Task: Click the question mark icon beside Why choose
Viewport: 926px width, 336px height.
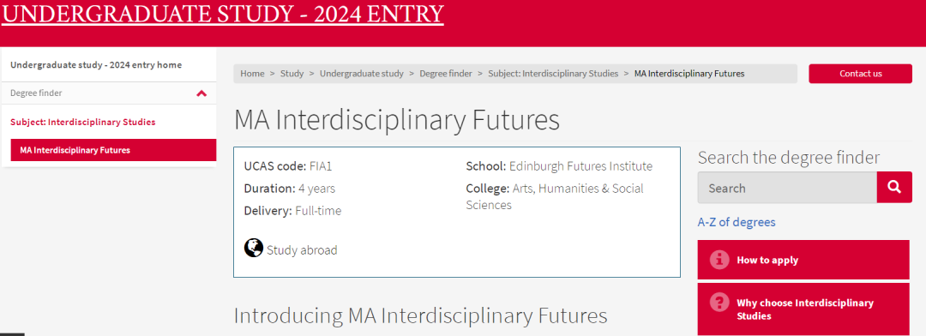Action: (719, 303)
